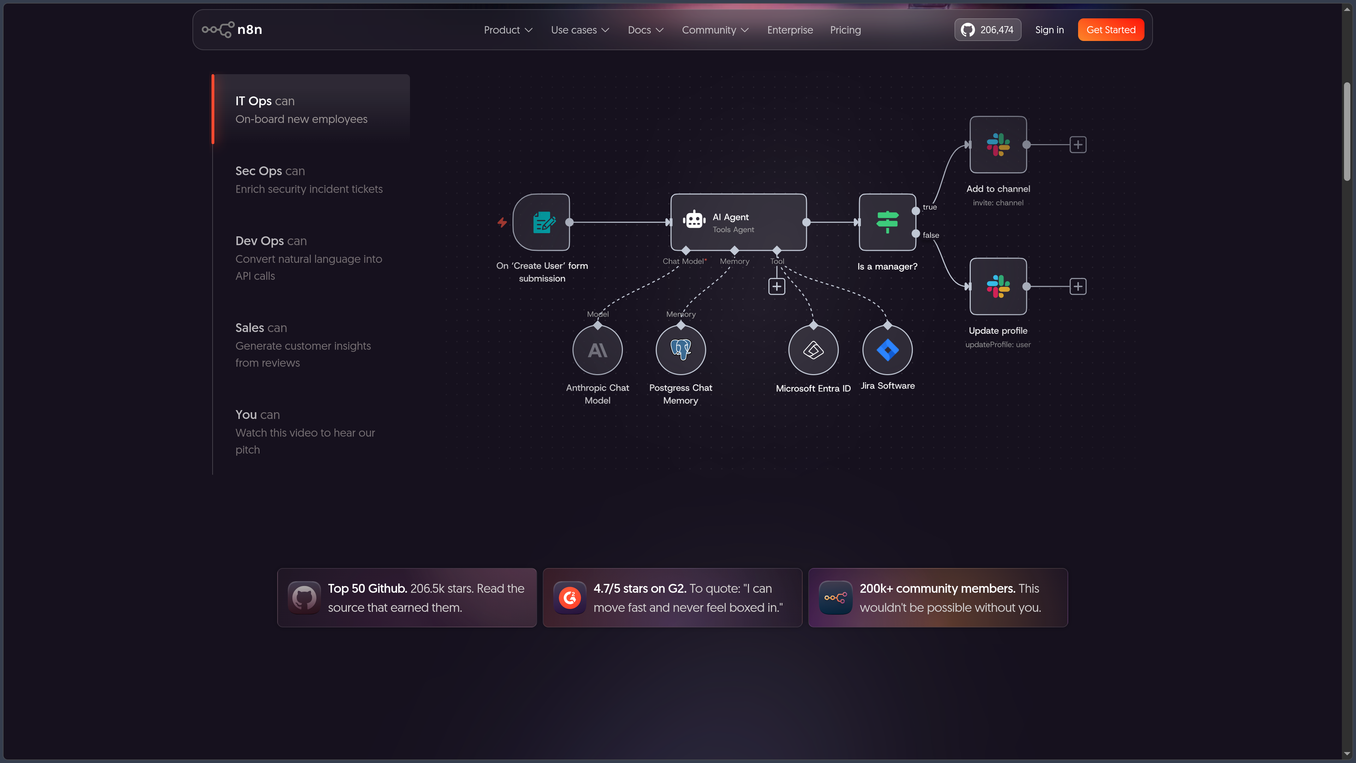Click n8n icon in community members card
The image size is (1356, 763).
pos(835,598)
